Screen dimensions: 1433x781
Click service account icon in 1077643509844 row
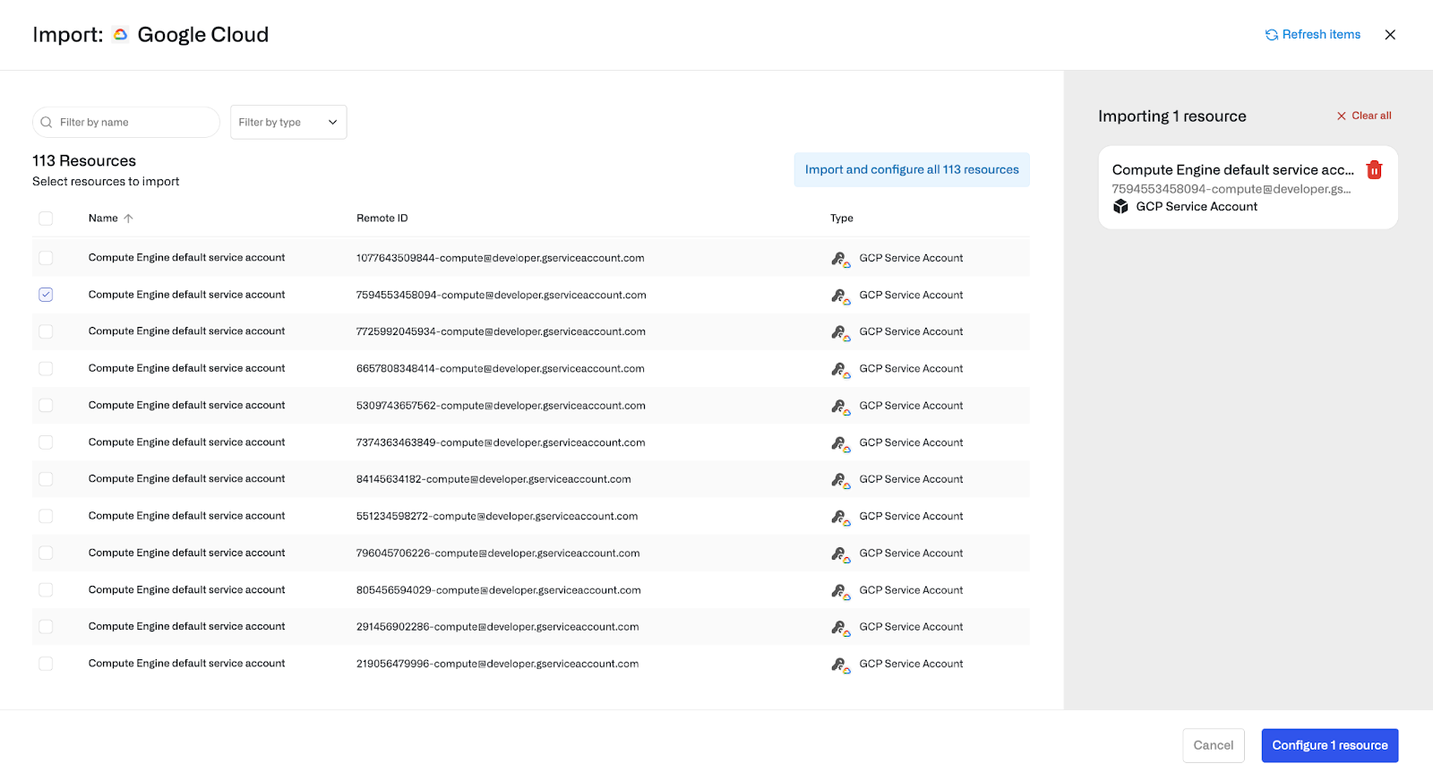click(x=840, y=259)
